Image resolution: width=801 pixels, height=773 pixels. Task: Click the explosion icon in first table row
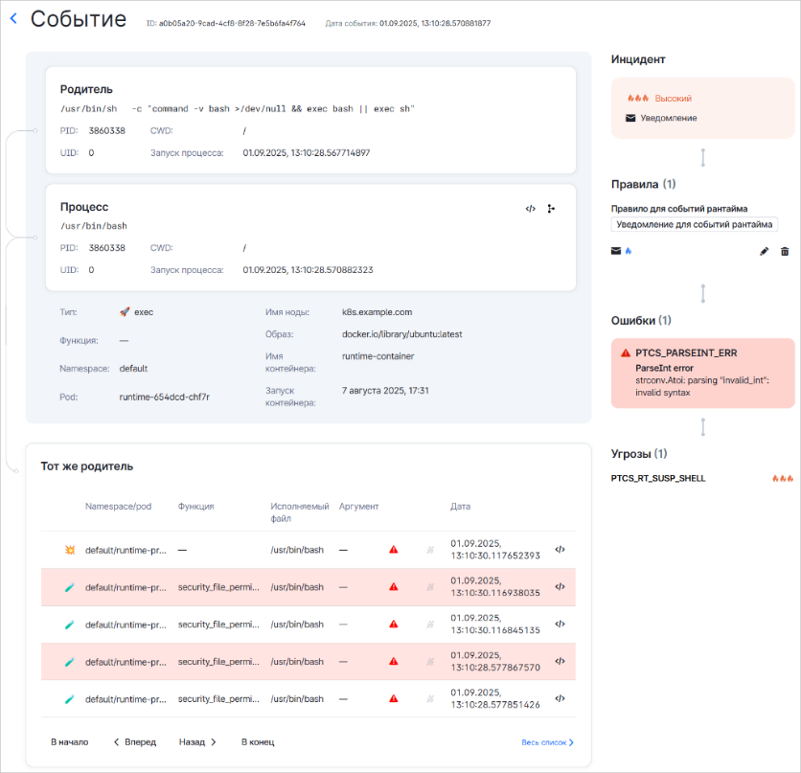click(x=69, y=550)
